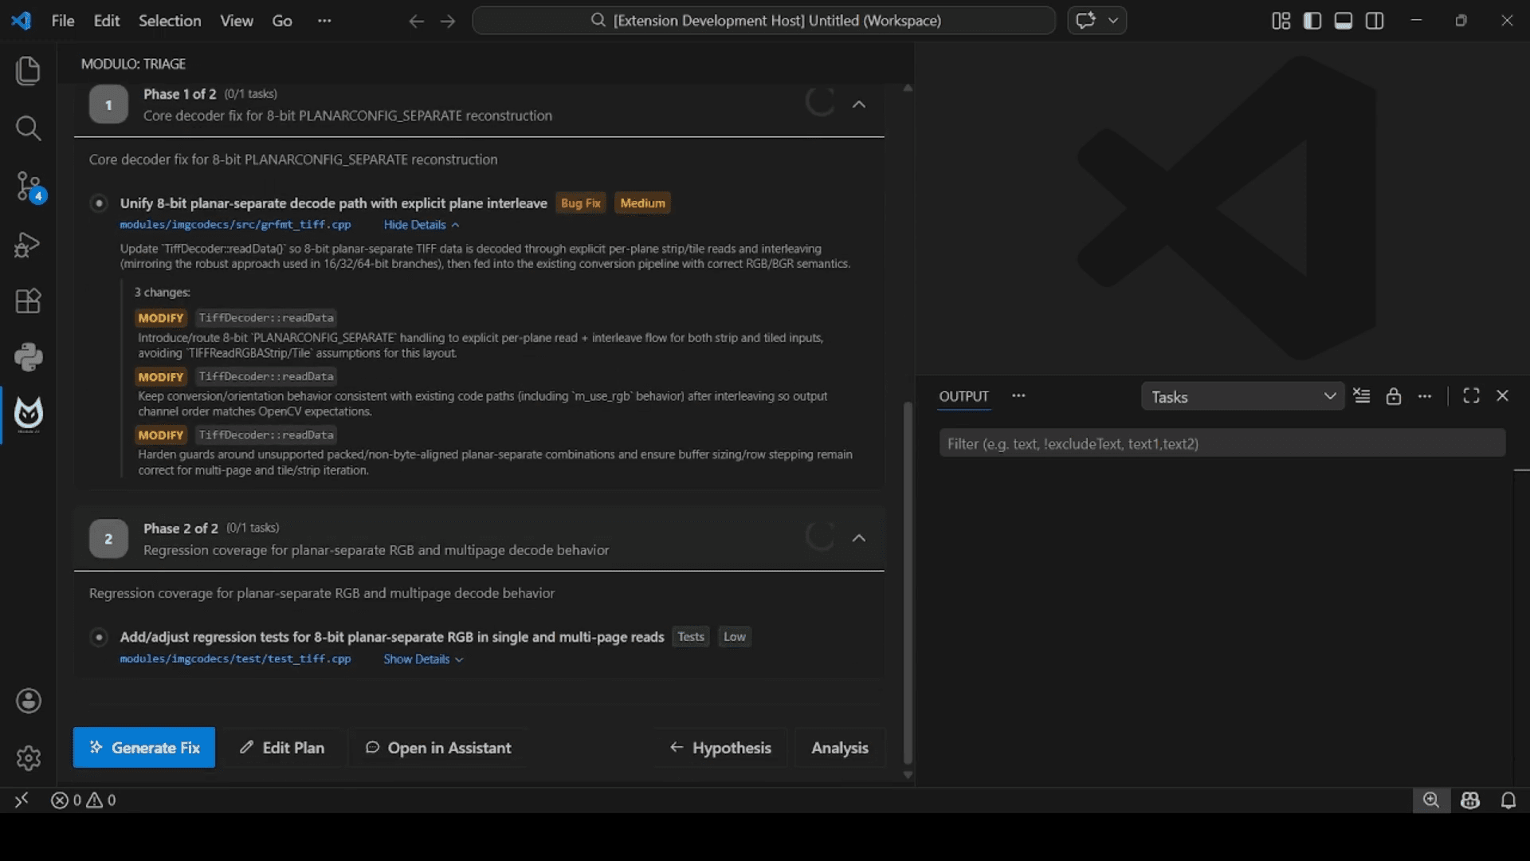
Task: Click the Generate Fix button
Action: pyautogui.click(x=143, y=748)
